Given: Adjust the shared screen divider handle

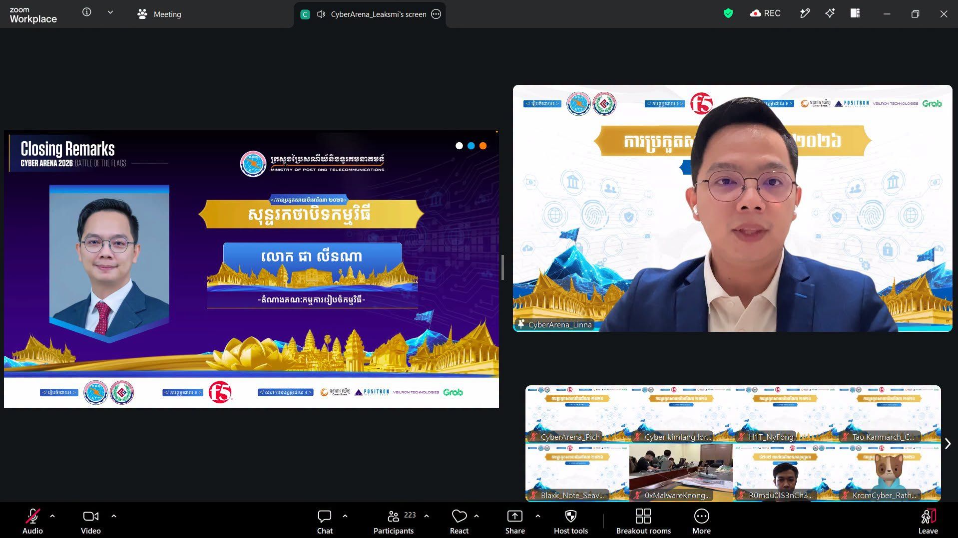Looking at the screenshot, I should [502, 268].
